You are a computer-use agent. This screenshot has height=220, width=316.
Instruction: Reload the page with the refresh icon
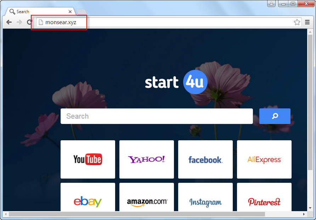[x=30, y=22]
